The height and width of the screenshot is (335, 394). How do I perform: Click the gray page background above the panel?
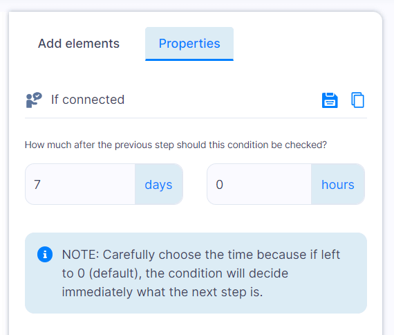point(197,5)
